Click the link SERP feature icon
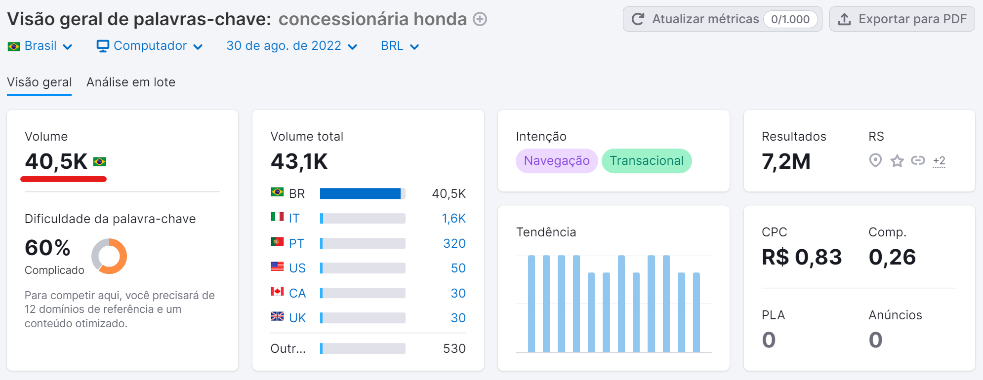Viewport: 983px width, 380px height. (x=918, y=160)
